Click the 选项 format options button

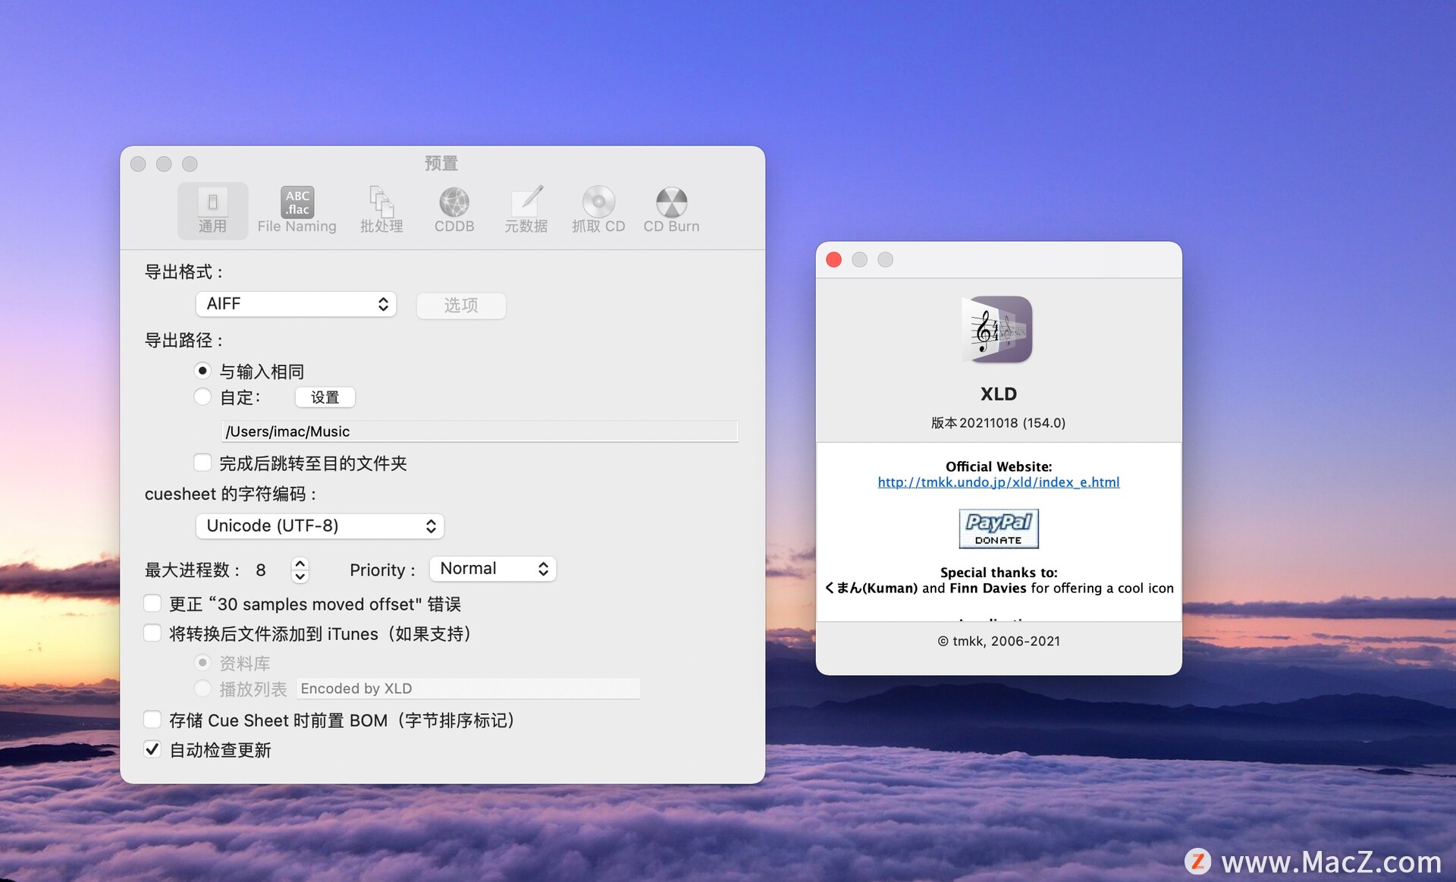click(x=461, y=305)
